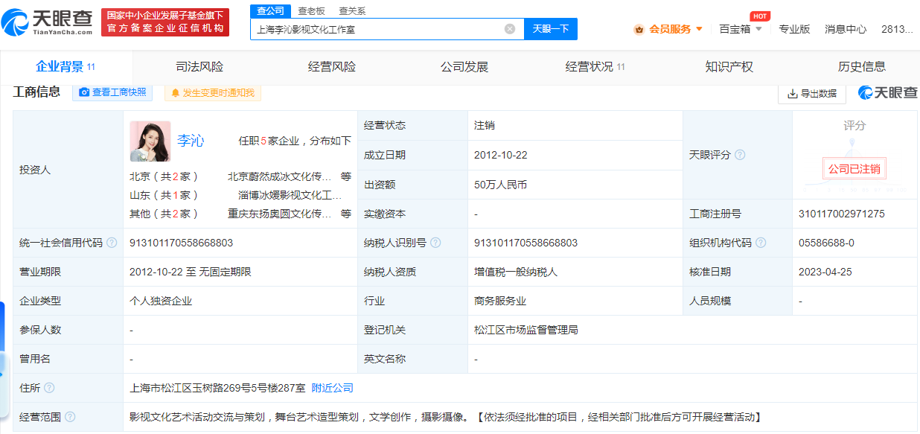This screenshot has height=434, width=920.
Task: Switch to 经营状况 tab
Action: pyautogui.click(x=595, y=67)
